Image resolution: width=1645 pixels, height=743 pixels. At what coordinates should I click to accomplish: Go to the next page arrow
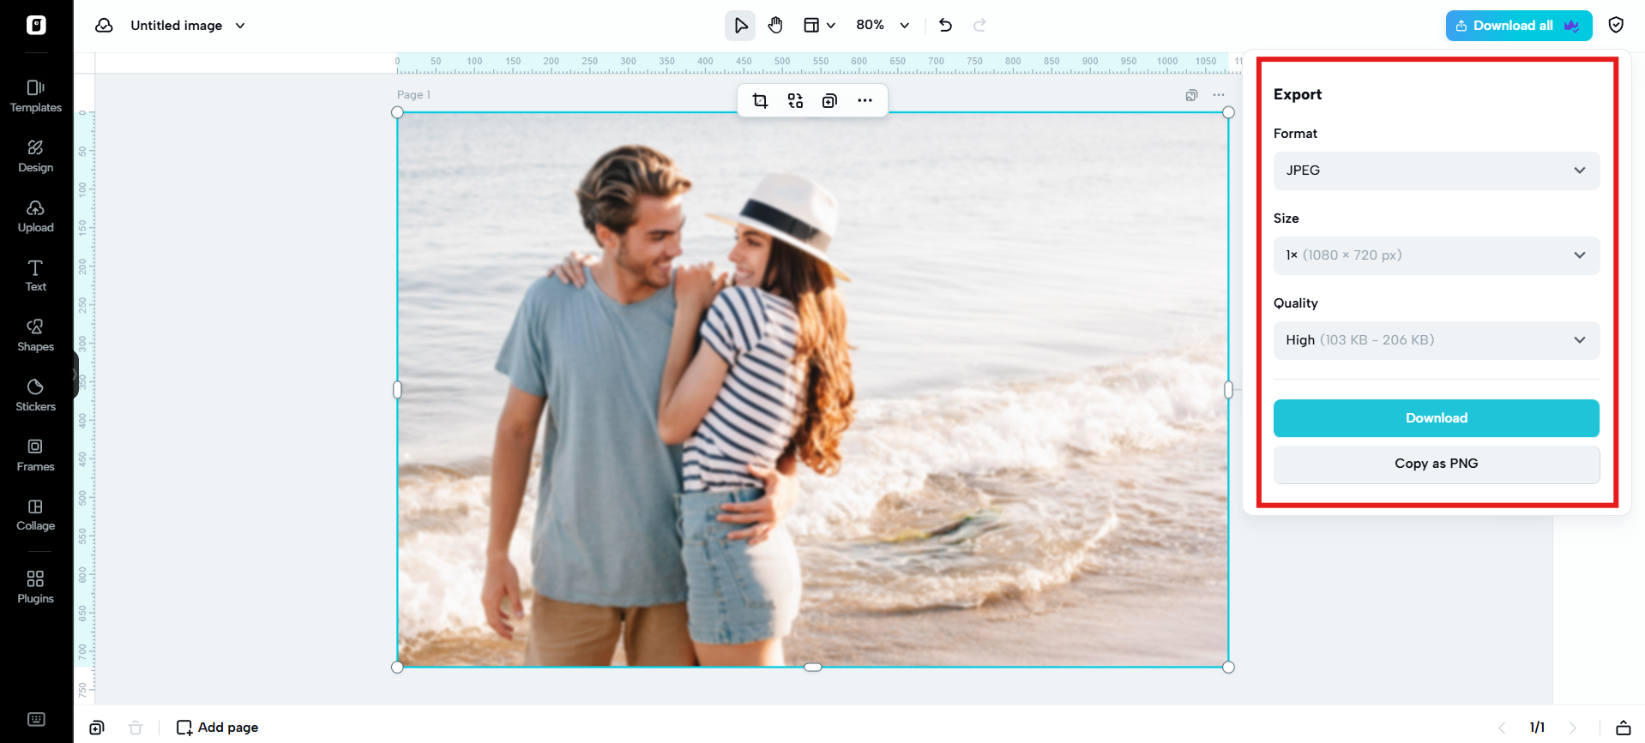[1573, 728]
